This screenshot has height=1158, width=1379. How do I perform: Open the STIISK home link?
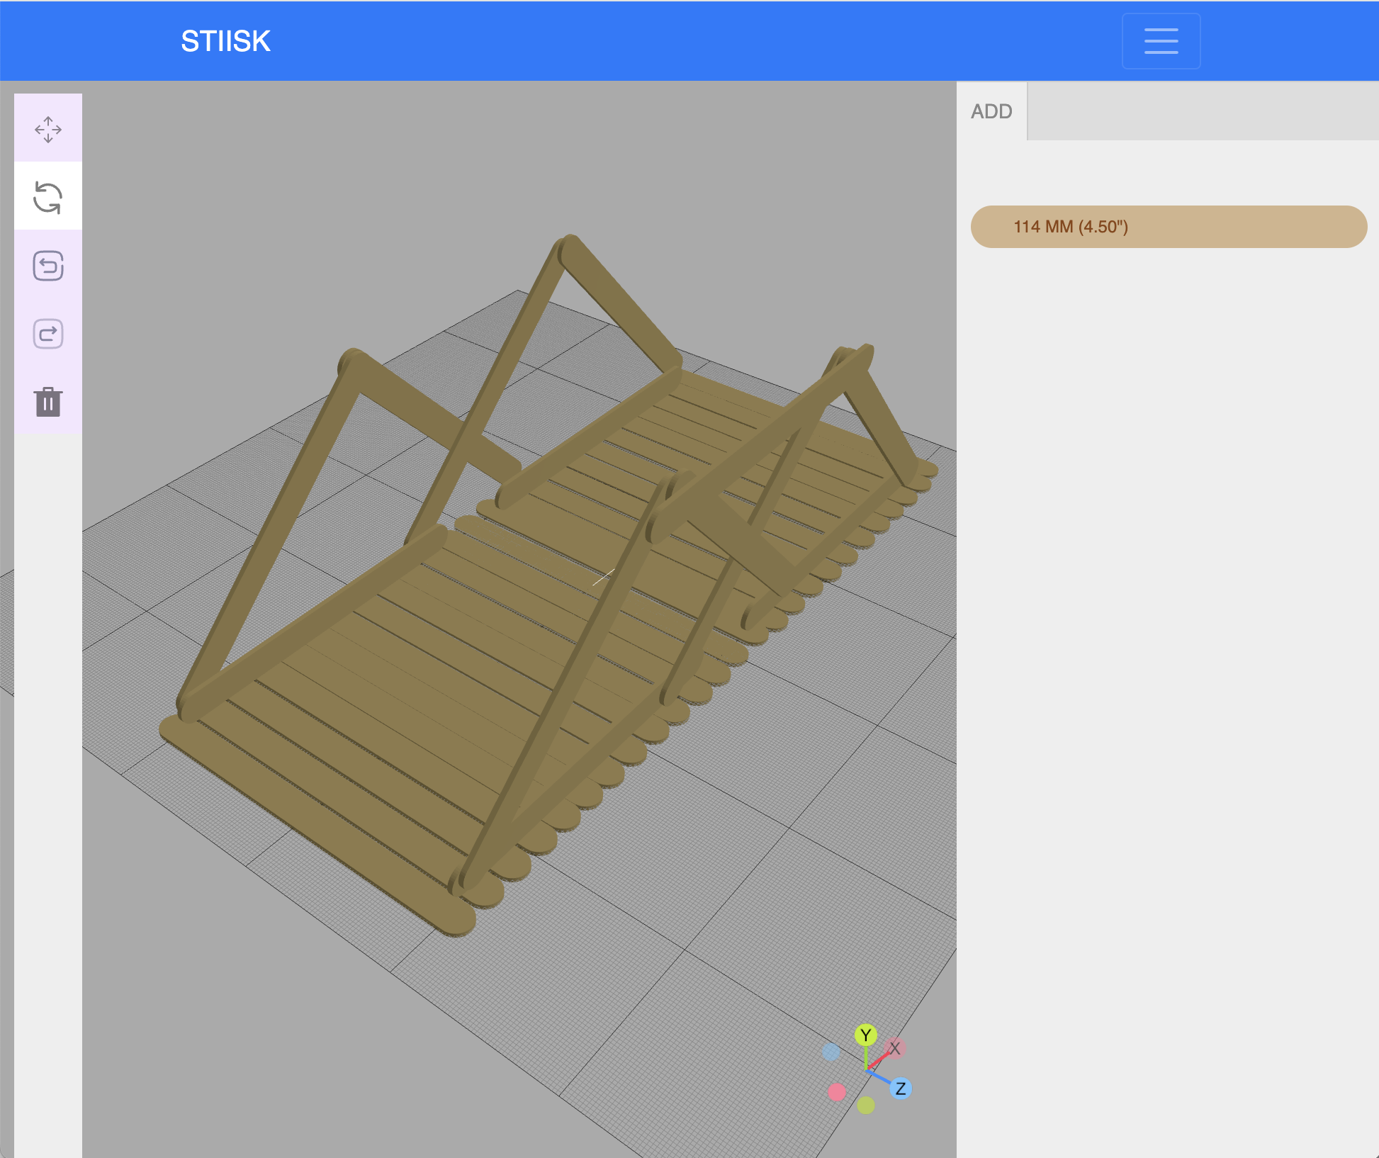pyautogui.click(x=225, y=41)
